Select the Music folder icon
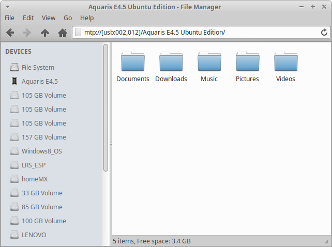332x247 pixels. [209, 61]
